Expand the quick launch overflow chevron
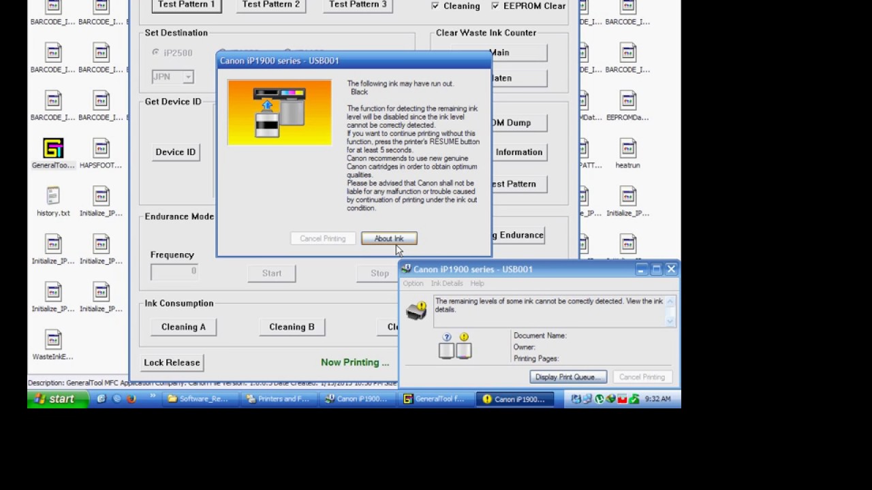 point(152,397)
